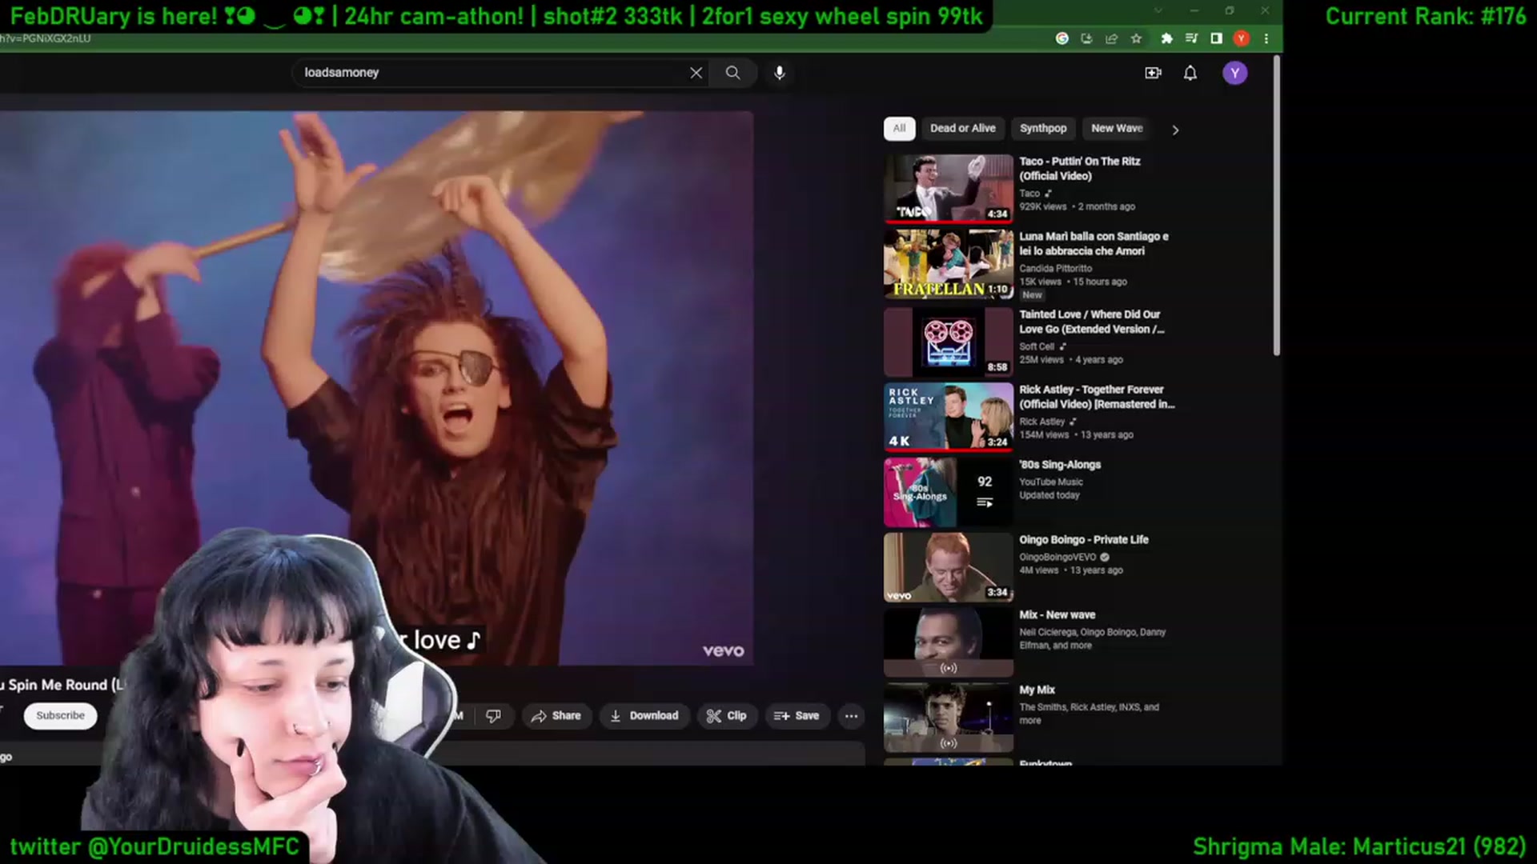The width and height of the screenshot is (1537, 864).
Task: Open YouTube Create video icon
Action: [1153, 73]
